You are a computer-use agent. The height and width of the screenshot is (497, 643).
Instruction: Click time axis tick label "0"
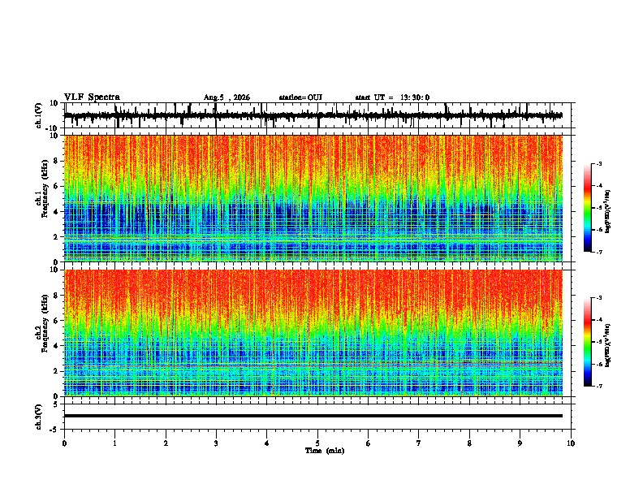[64, 443]
